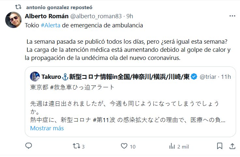This screenshot has height=157, width=240.
Task: Open Alberto Román's profile picture
Action: pyautogui.click(x=13, y=20)
